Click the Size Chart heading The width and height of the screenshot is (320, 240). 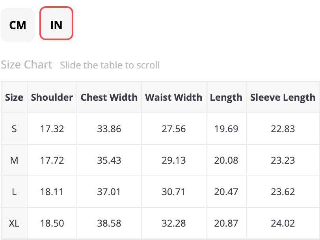click(x=26, y=65)
